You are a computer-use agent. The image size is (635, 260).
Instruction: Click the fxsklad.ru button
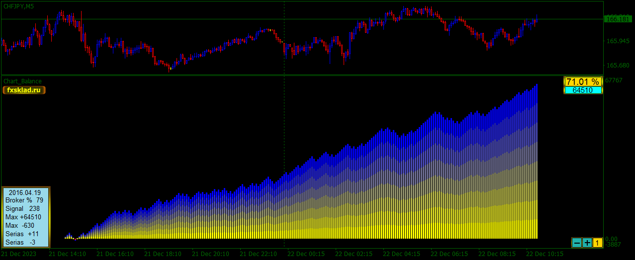24,90
